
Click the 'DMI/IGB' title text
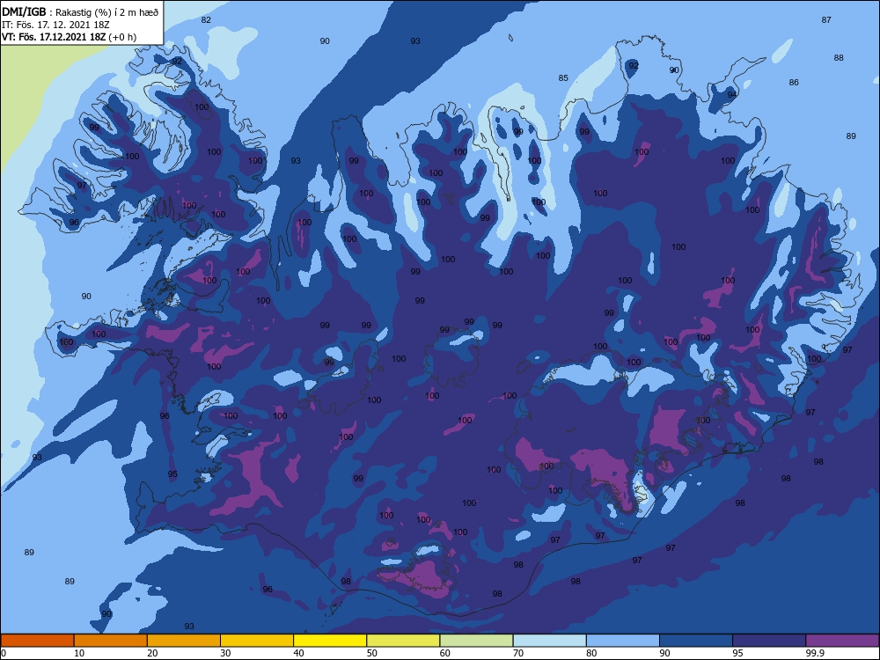point(24,11)
